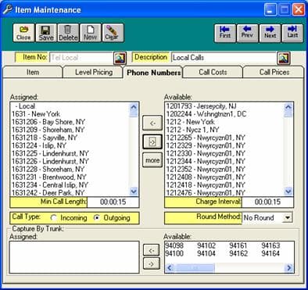Open lookup icon beside Item No field
This screenshot has height=290, width=308.
click(120, 58)
